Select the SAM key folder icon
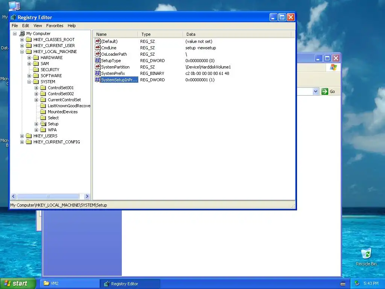 pyautogui.click(x=36, y=64)
